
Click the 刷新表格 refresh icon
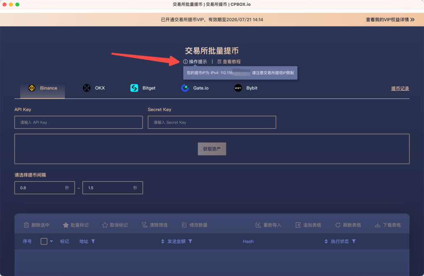click(x=338, y=225)
